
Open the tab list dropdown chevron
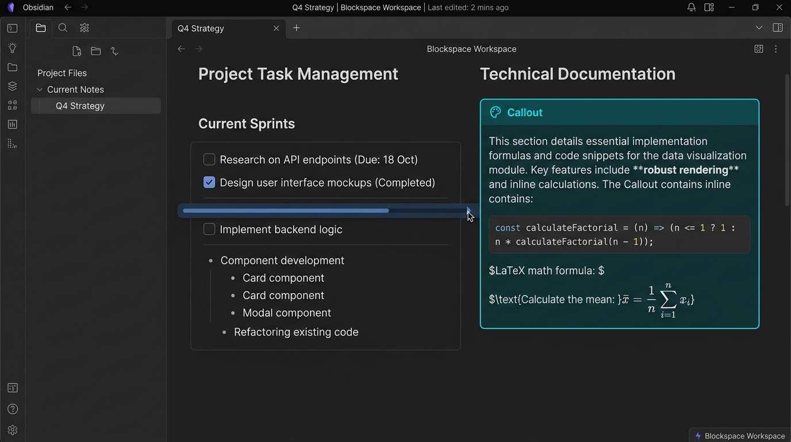[759, 28]
